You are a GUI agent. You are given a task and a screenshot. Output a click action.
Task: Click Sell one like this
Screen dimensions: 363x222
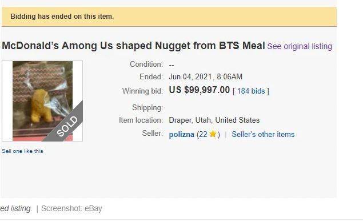click(22, 151)
